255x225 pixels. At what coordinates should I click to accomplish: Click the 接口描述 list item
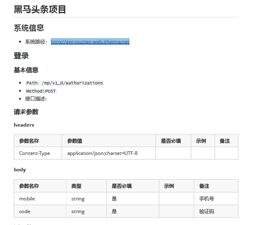pyautogui.click(x=36, y=99)
